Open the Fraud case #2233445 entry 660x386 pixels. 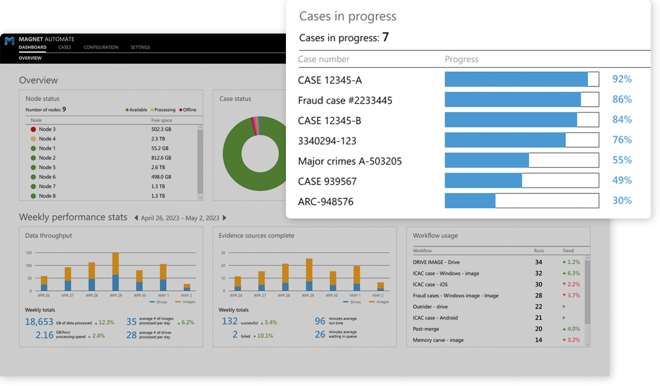[345, 101]
